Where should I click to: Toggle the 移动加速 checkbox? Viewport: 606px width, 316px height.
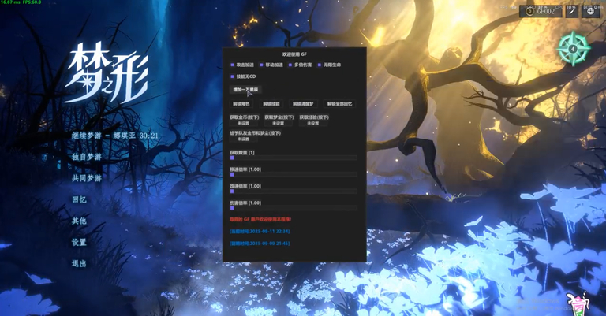[261, 65]
